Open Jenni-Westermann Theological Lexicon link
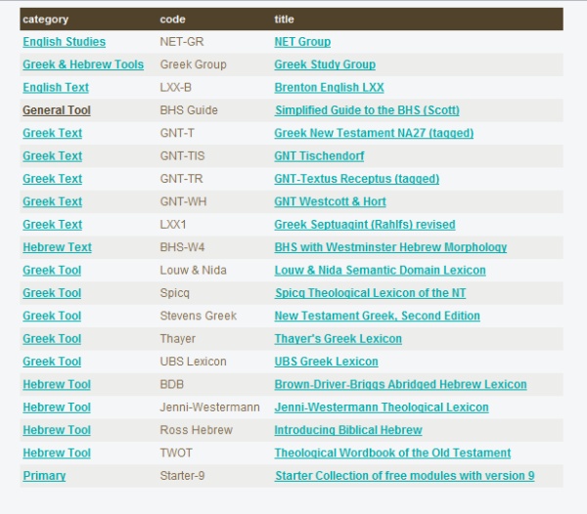587x514 pixels. pos(382,407)
